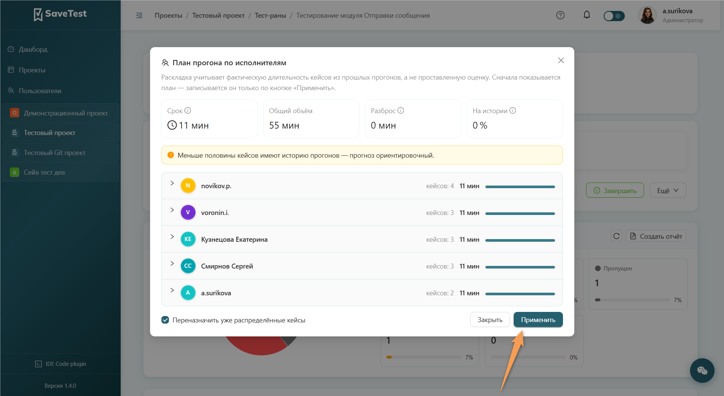Click the Закрыть button

(x=490, y=320)
